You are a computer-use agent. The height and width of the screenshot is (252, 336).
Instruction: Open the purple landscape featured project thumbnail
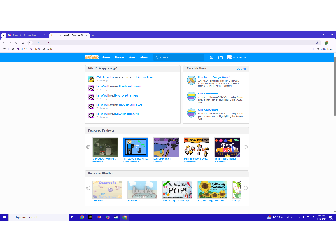pyautogui.click(x=167, y=147)
